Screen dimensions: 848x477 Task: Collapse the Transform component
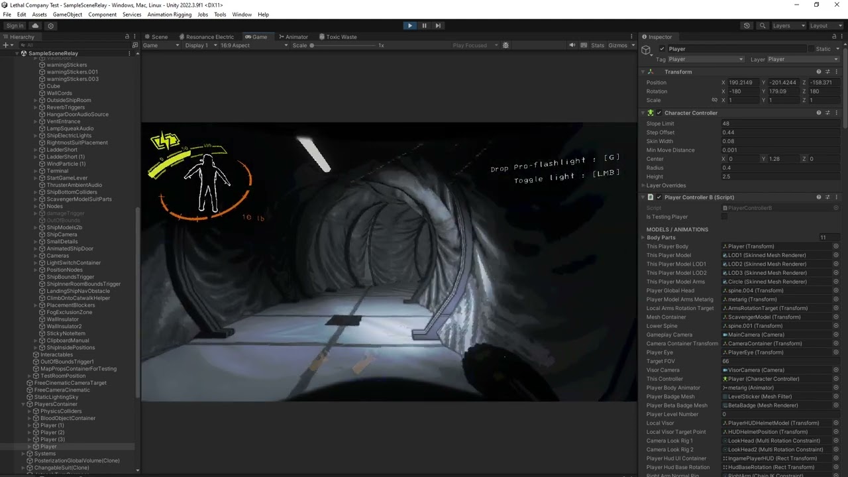[x=643, y=72]
